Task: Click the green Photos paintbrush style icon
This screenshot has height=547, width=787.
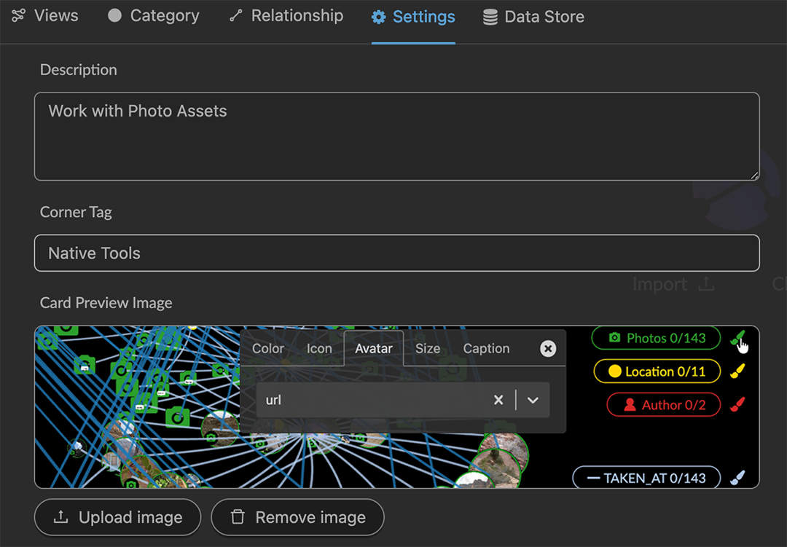Action: pyautogui.click(x=737, y=338)
